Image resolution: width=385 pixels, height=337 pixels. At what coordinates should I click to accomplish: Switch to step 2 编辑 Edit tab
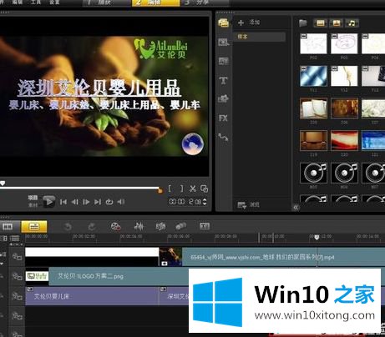coord(155,3)
